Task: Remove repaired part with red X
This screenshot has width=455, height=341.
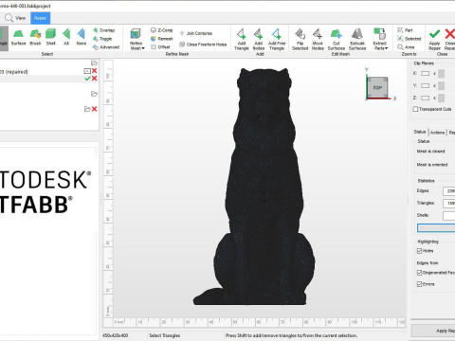Action: (x=94, y=71)
